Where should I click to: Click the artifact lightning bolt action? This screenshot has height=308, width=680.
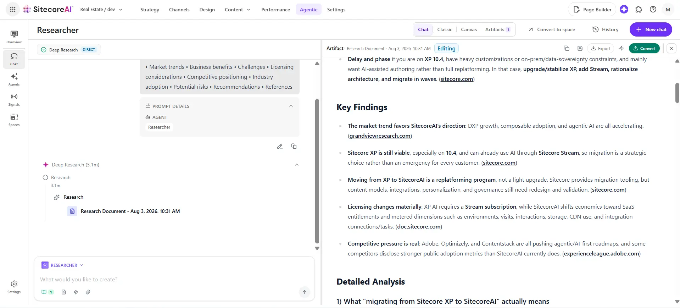point(622,48)
